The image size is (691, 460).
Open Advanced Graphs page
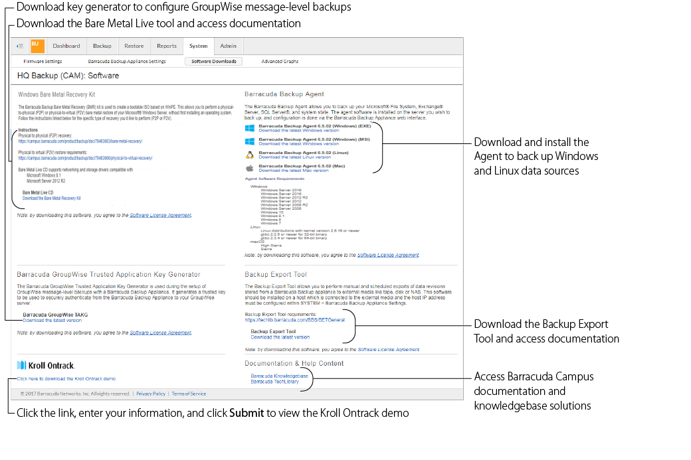(x=280, y=62)
